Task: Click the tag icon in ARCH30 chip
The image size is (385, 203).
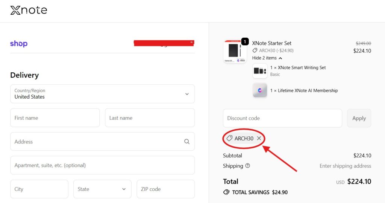Action: 229,138
